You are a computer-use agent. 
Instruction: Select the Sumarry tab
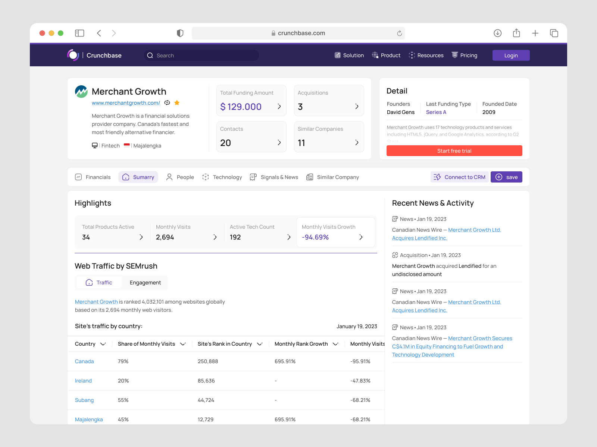point(138,177)
